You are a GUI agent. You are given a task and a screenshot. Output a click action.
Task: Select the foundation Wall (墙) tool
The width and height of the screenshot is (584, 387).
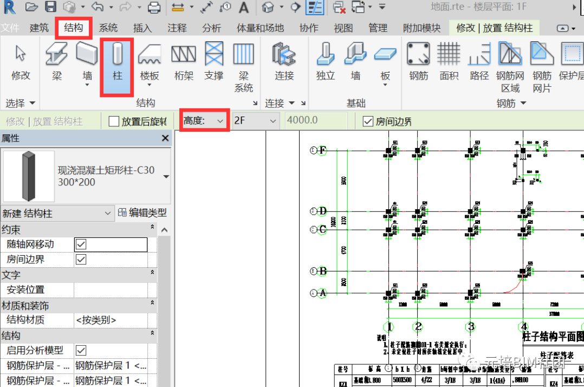coord(356,62)
